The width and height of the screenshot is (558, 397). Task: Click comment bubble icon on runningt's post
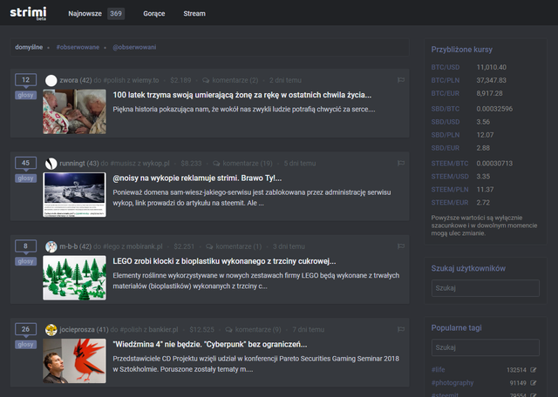[x=216, y=164]
